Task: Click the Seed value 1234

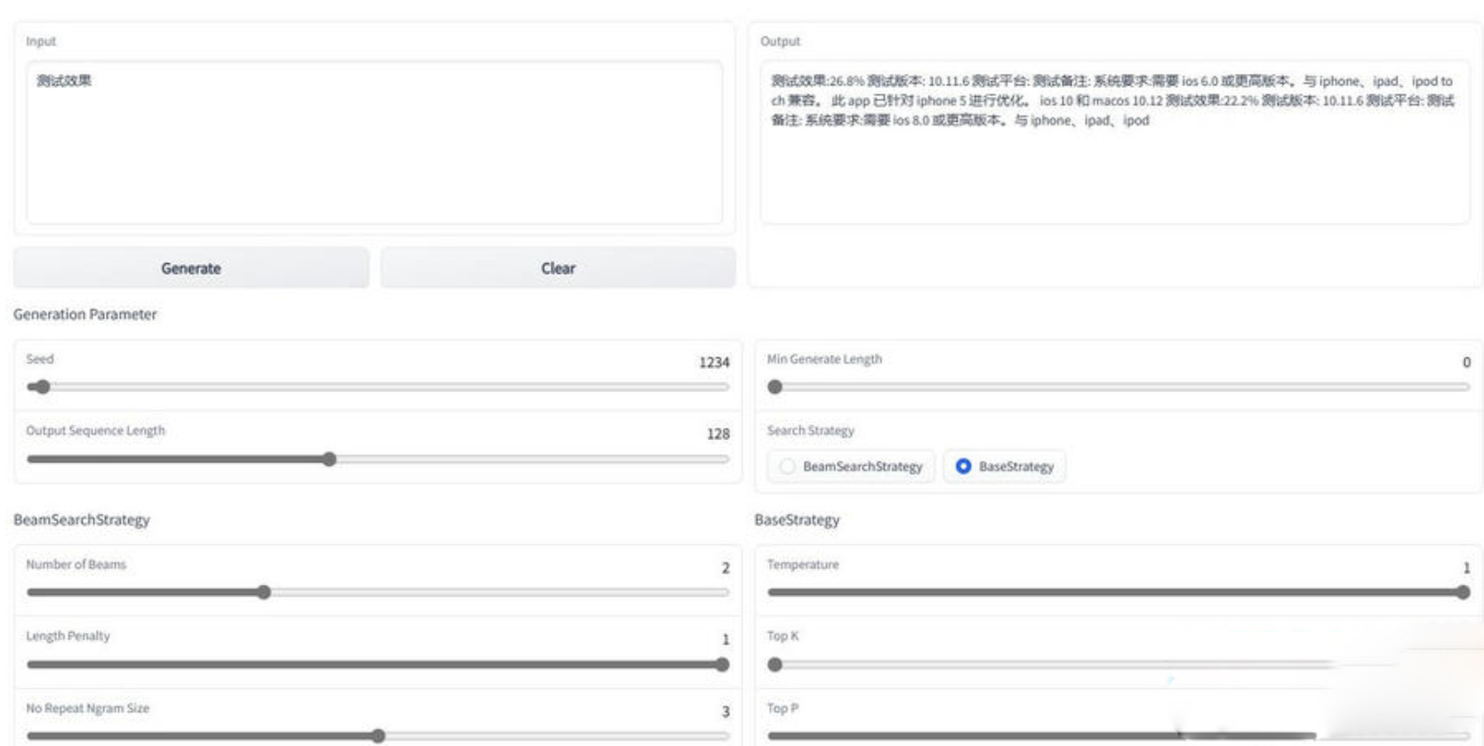Action: 714,362
